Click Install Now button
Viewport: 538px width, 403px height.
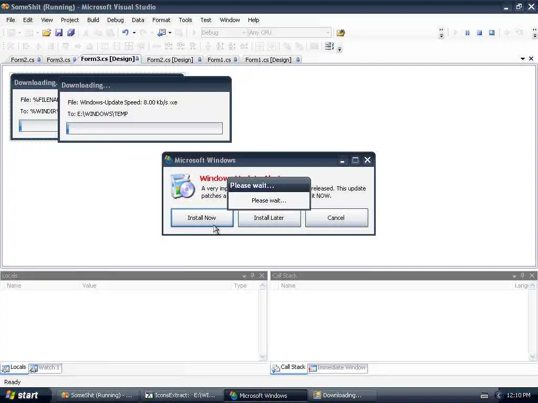point(202,218)
